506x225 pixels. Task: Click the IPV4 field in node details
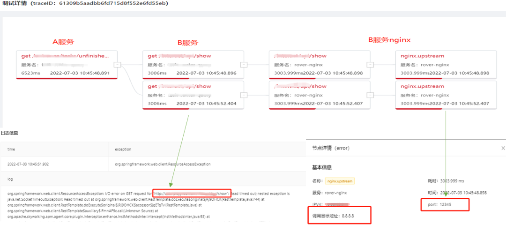tap(331, 204)
